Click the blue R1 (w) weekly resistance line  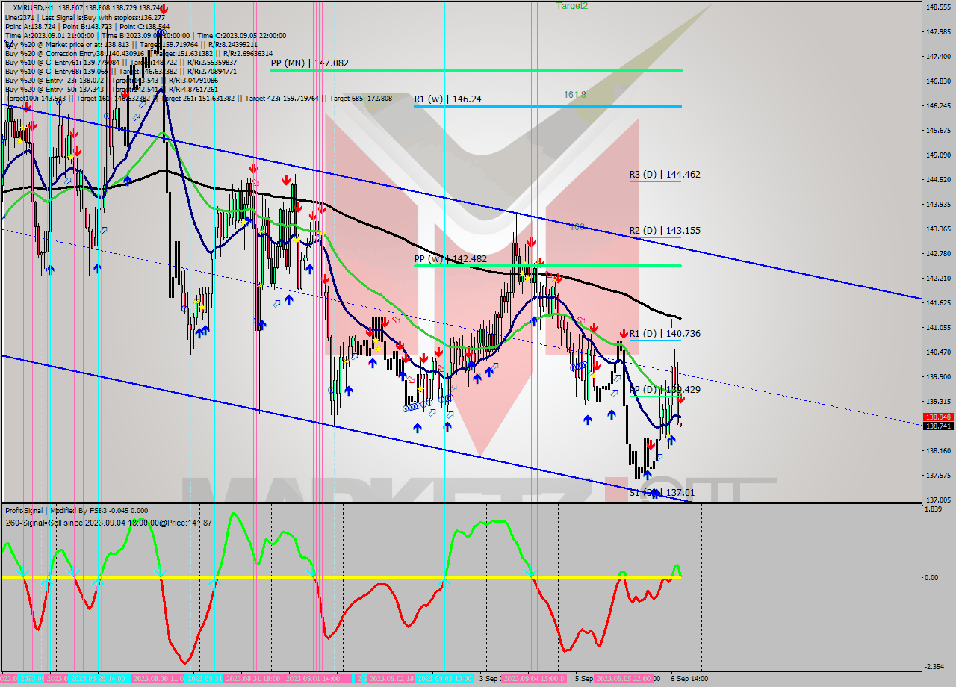(547, 106)
